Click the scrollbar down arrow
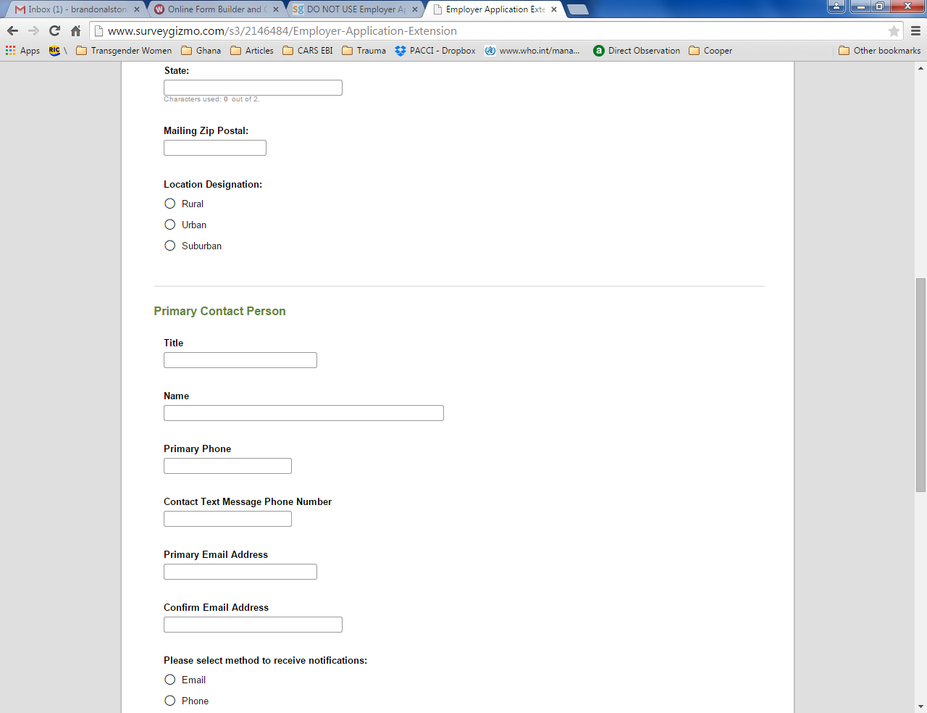 click(920, 706)
